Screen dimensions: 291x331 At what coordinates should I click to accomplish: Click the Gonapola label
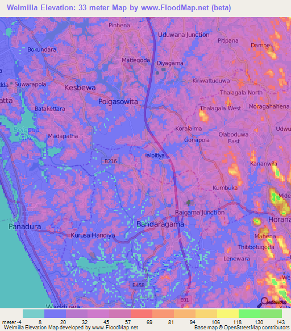197,140
